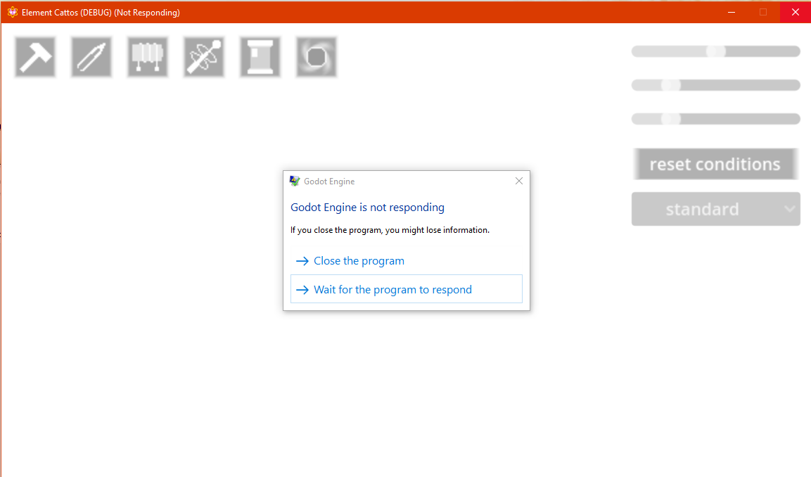Select the spool pillar tool icon
Viewport: 811px width, 477px height.
point(260,57)
